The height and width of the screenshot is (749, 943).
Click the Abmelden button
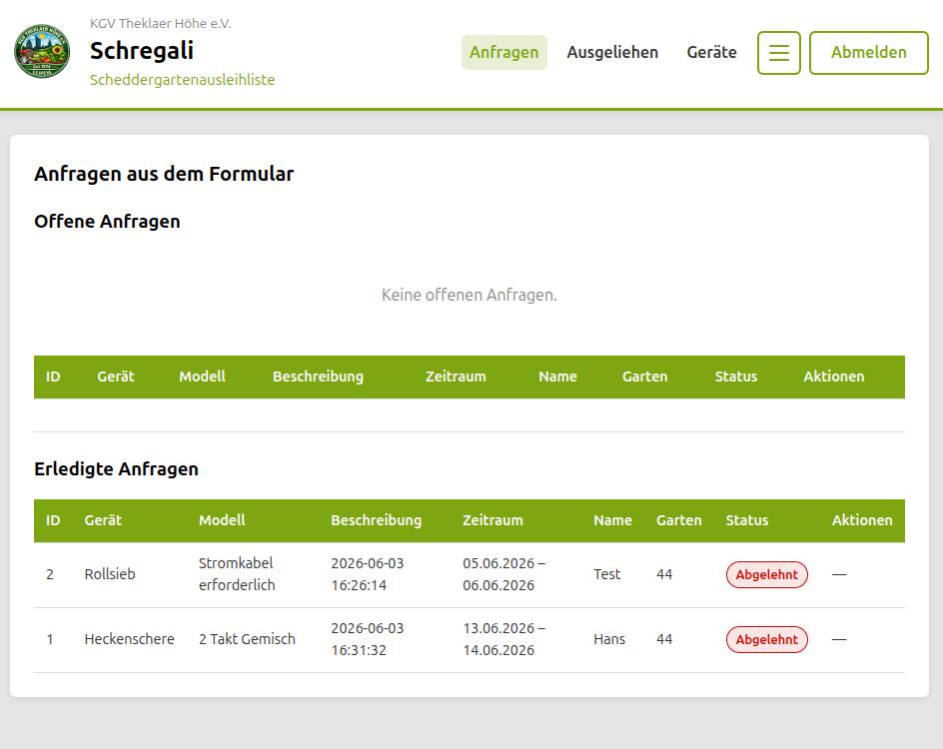[x=868, y=53]
